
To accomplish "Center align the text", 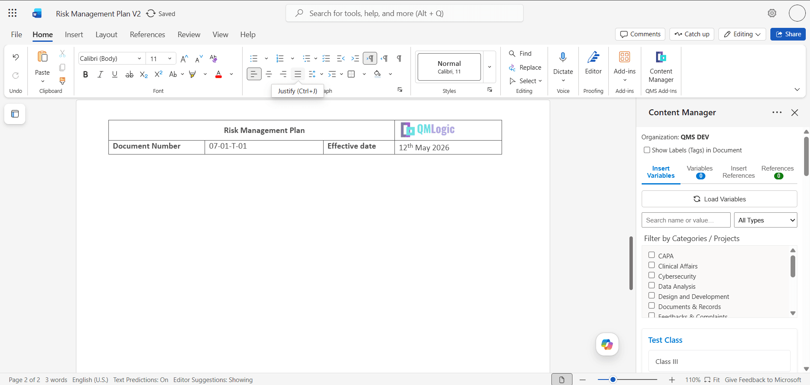I will click(269, 74).
